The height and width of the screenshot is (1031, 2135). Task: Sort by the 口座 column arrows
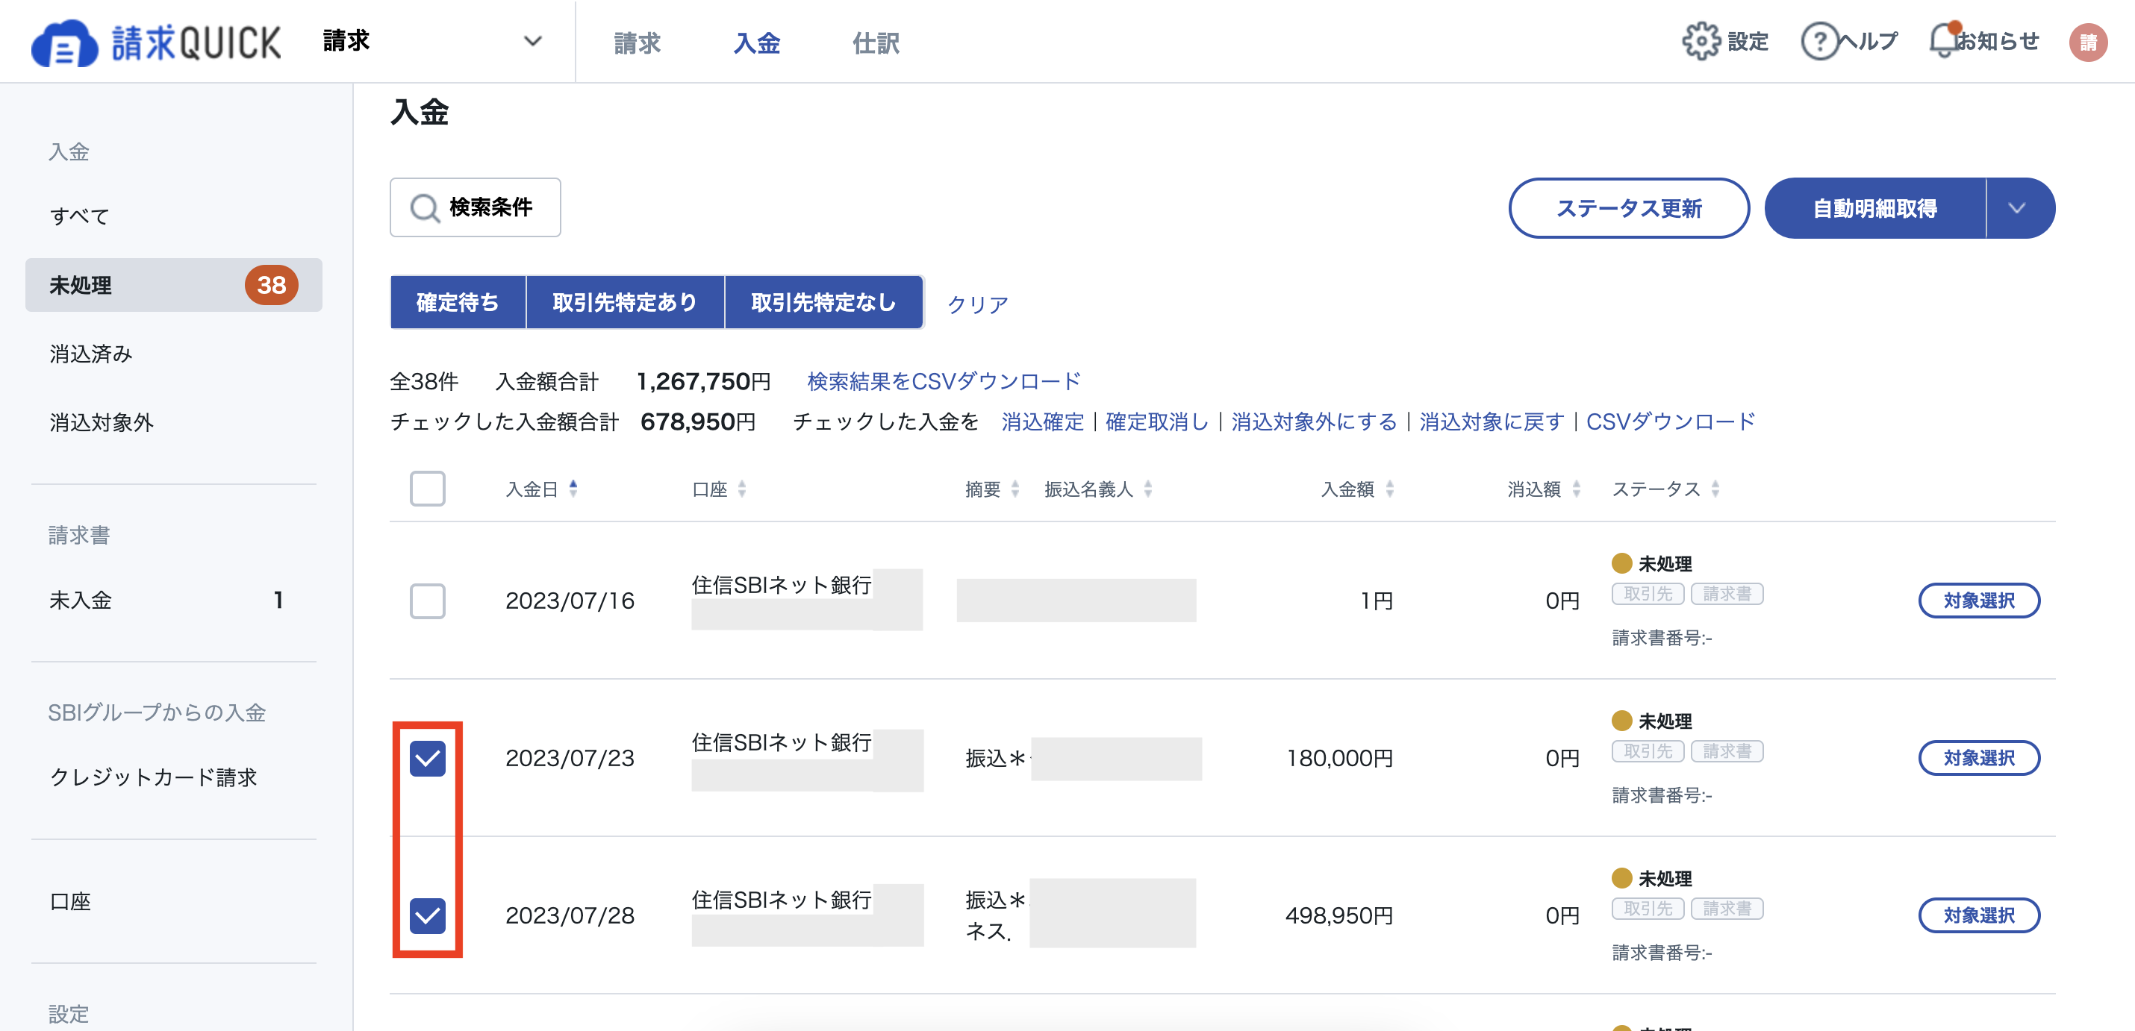coord(744,489)
